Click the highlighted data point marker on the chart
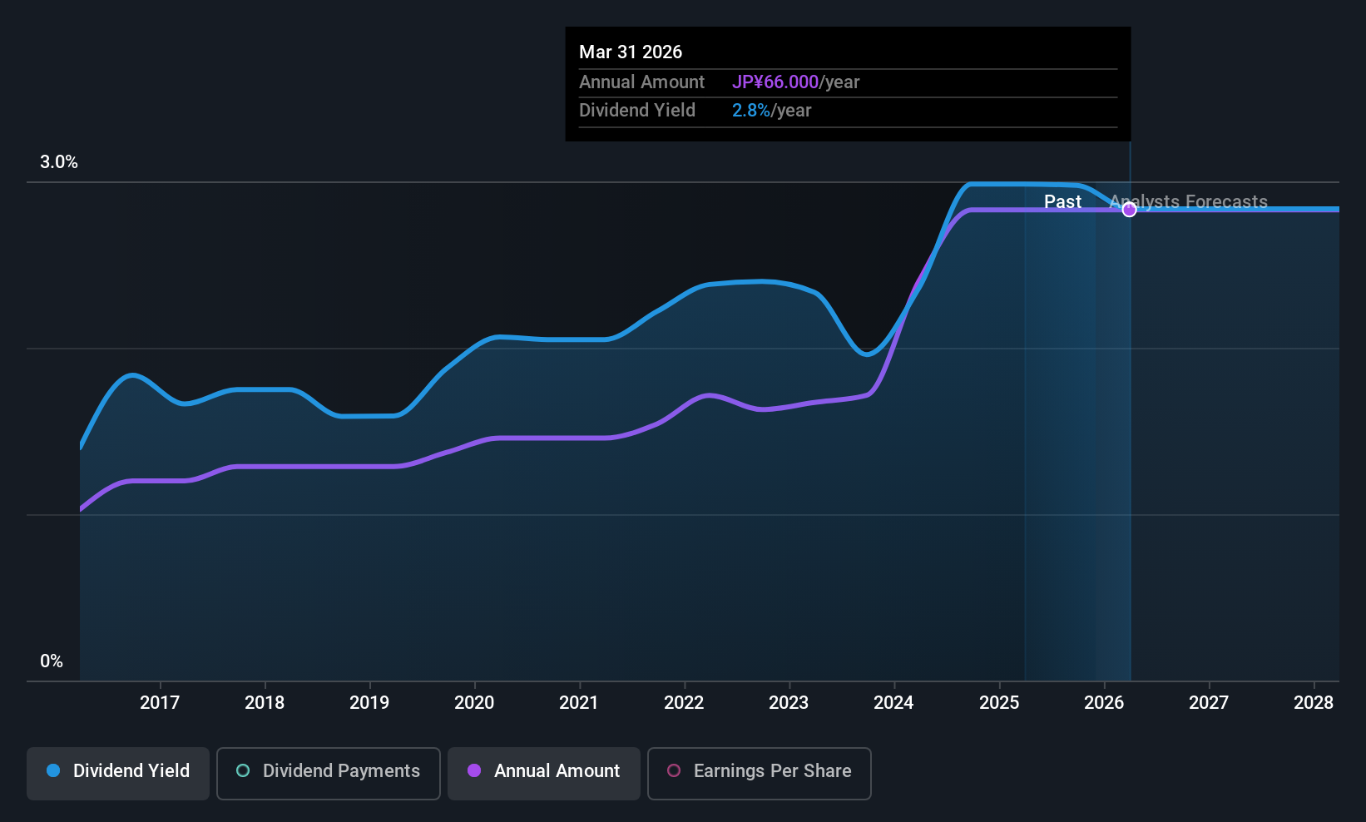The image size is (1366, 822). 1129,210
